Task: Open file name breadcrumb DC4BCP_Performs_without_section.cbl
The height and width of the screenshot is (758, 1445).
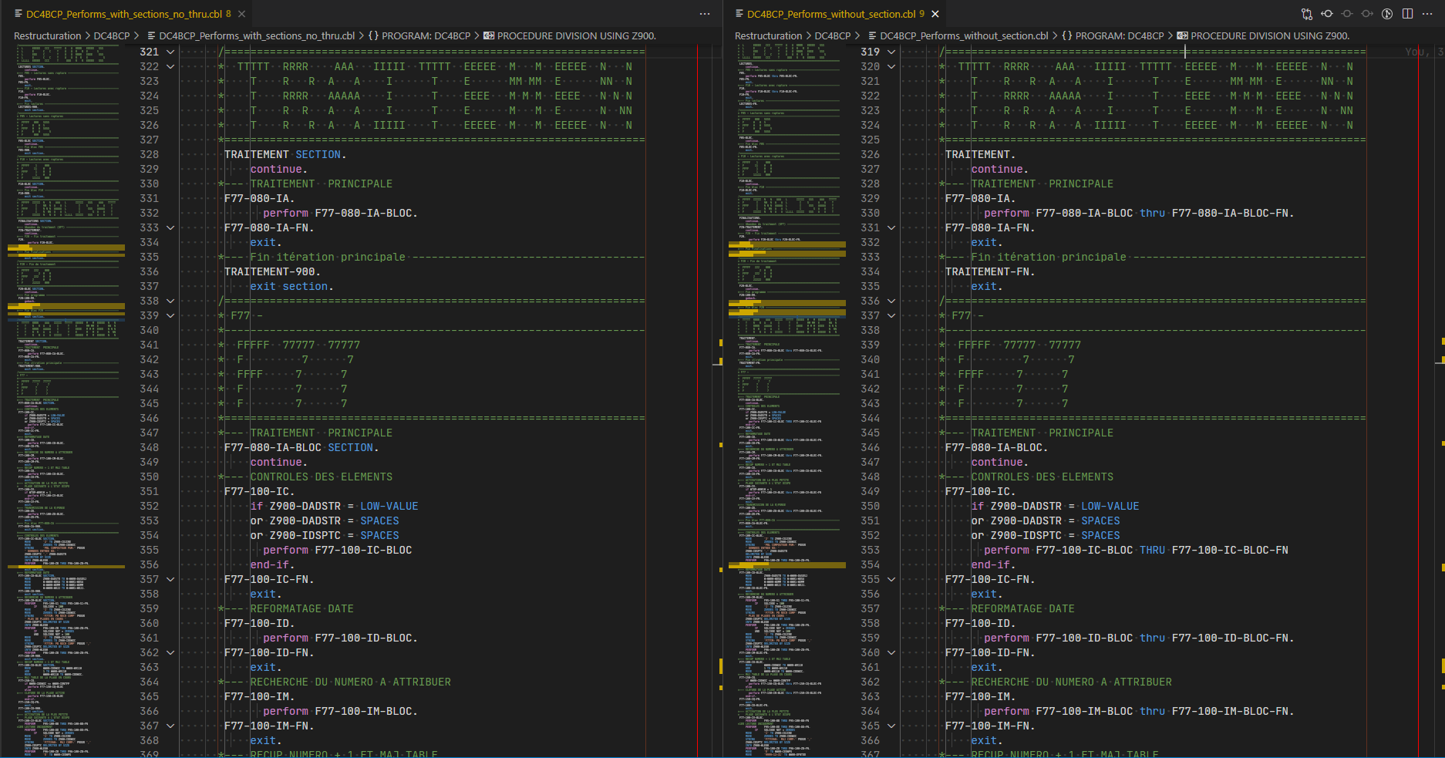Action: click(x=958, y=35)
